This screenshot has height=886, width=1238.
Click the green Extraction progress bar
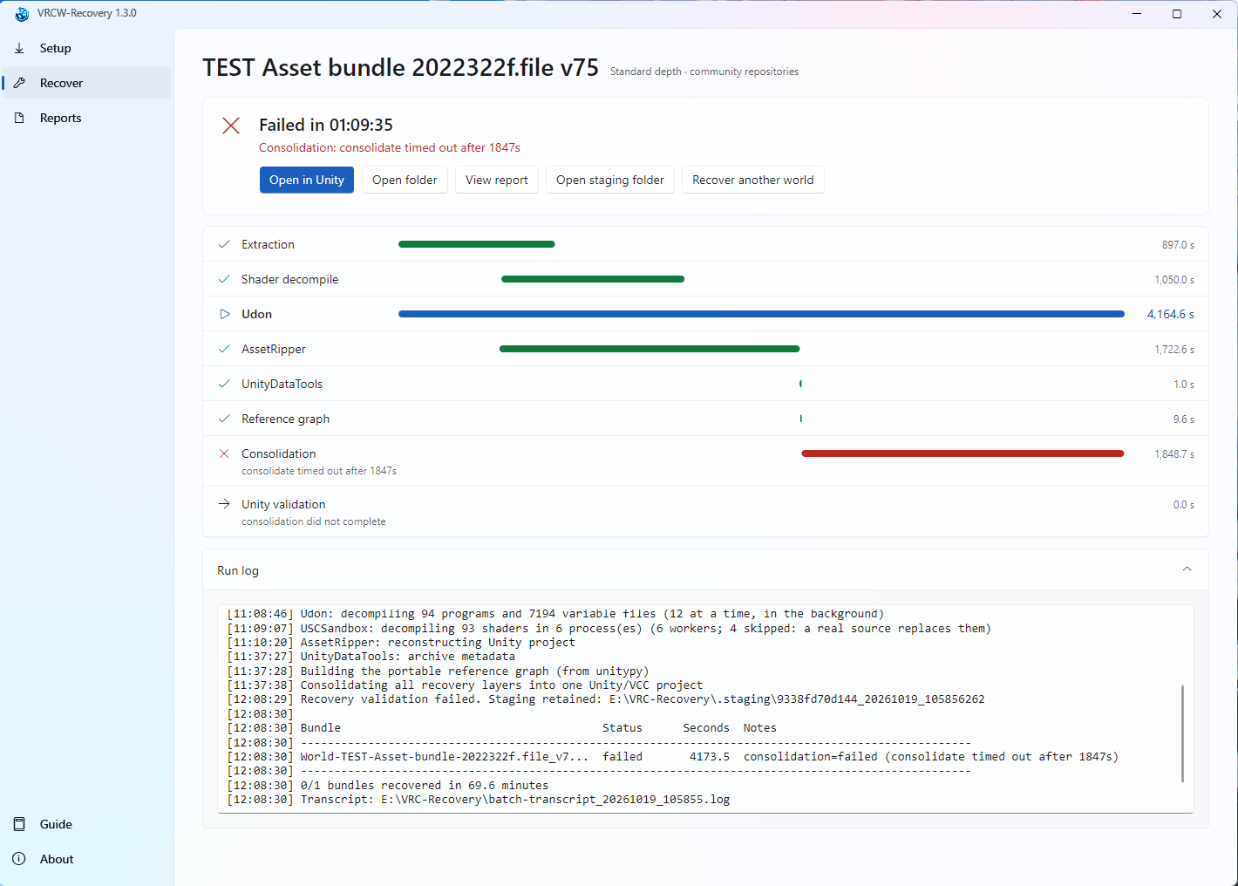477,244
